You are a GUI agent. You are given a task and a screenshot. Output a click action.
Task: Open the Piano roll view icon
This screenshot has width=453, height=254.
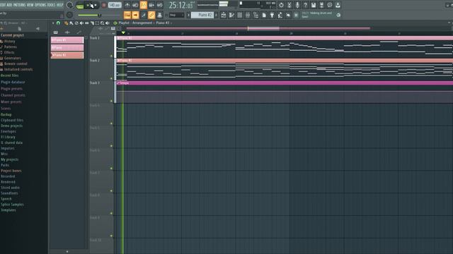point(231,15)
